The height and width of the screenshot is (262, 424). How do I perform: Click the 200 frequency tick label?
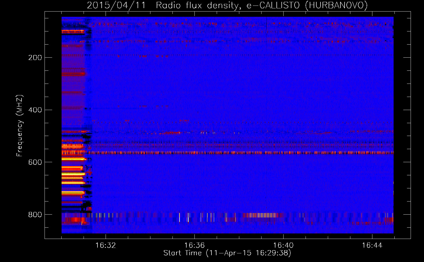pyautogui.click(x=35, y=58)
